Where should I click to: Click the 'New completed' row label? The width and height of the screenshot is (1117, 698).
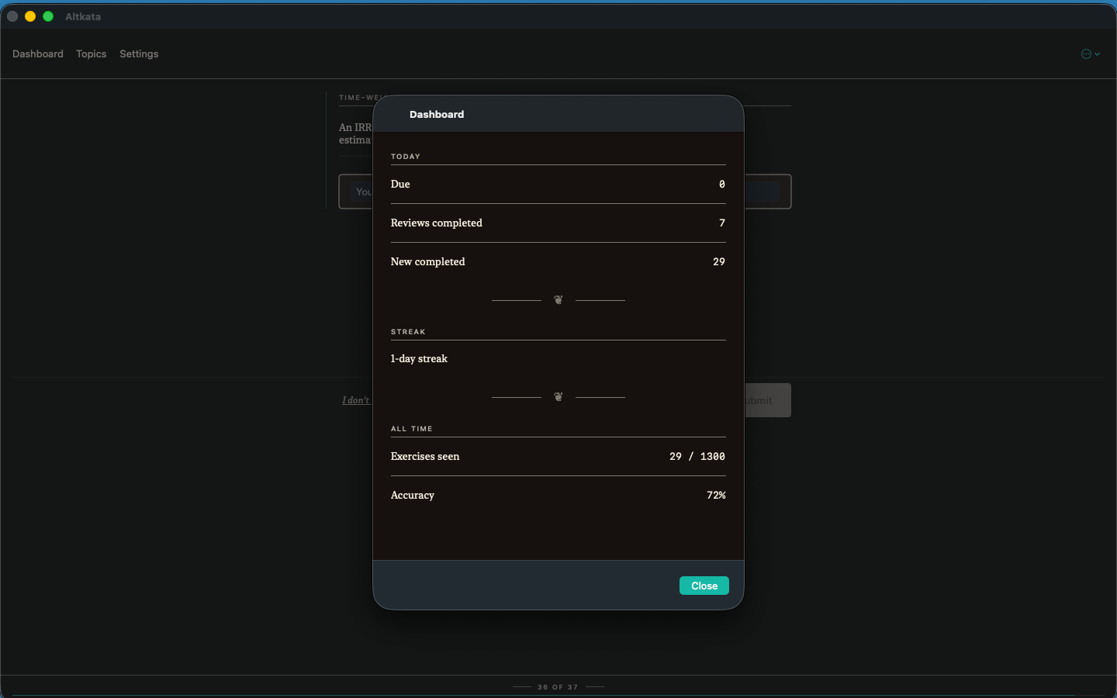coord(428,261)
